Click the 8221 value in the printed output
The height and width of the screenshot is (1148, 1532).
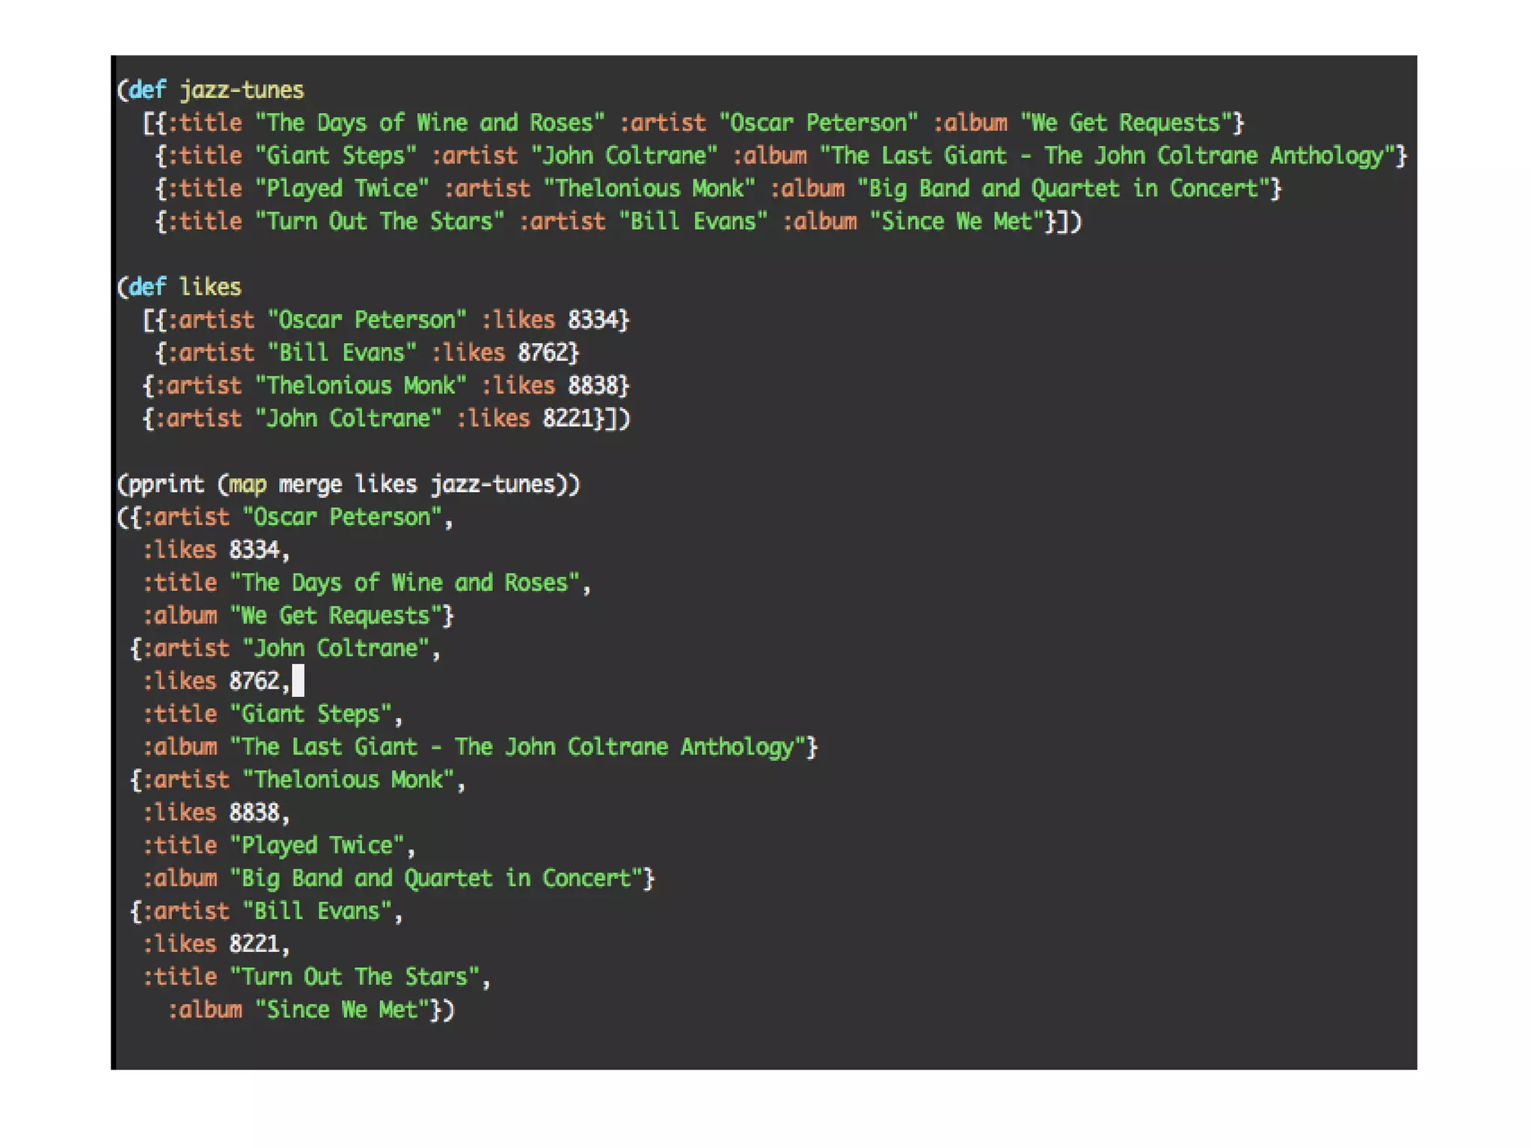pyautogui.click(x=254, y=944)
